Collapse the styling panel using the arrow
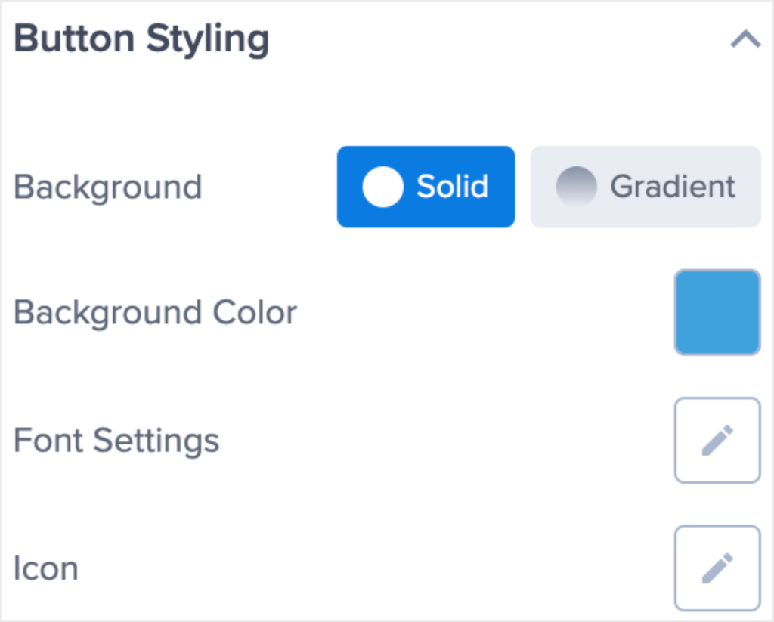 745,38
